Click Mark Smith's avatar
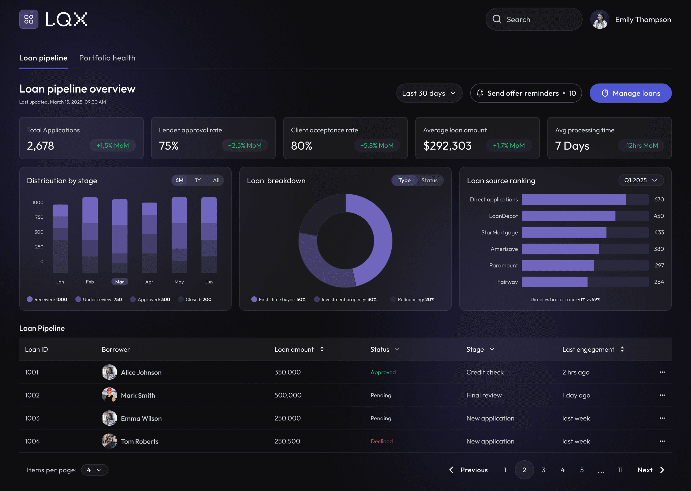The width and height of the screenshot is (691, 491). click(x=109, y=395)
